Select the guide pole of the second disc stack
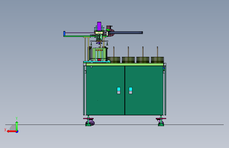 point(128,52)
